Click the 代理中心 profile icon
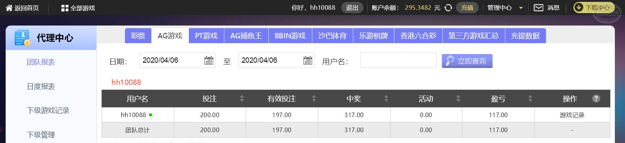Image resolution: width=625 pixels, height=143 pixels. (x=22, y=38)
